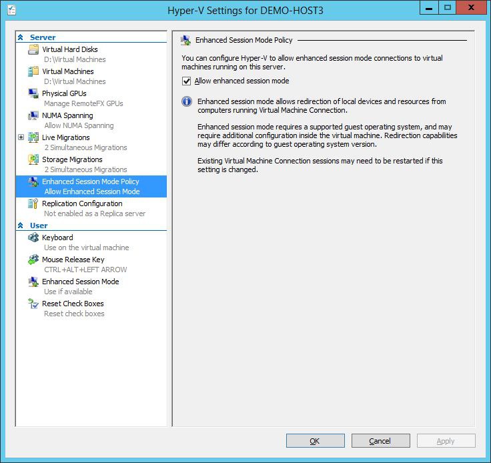Collapse the User section chevron
Image resolution: width=491 pixels, height=463 pixels.
click(x=21, y=225)
